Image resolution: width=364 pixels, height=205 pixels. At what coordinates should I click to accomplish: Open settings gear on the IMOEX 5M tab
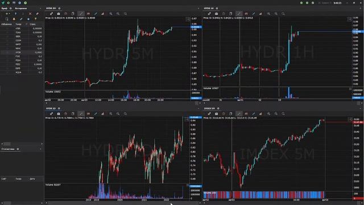218,108
